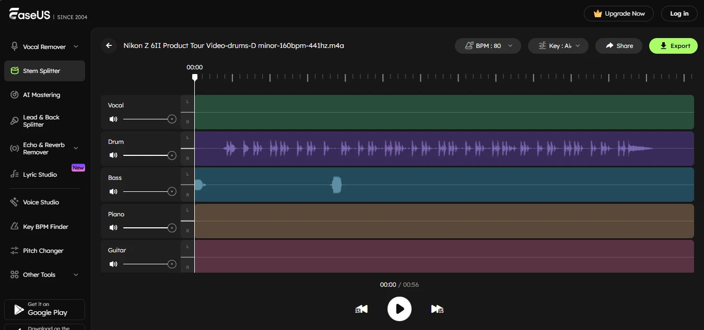Image resolution: width=704 pixels, height=330 pixels.
Task: Open the Key dropdown
Action: [558, 46]
